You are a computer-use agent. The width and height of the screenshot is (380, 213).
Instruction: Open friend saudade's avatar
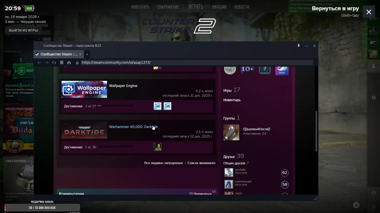pos(229,172)
